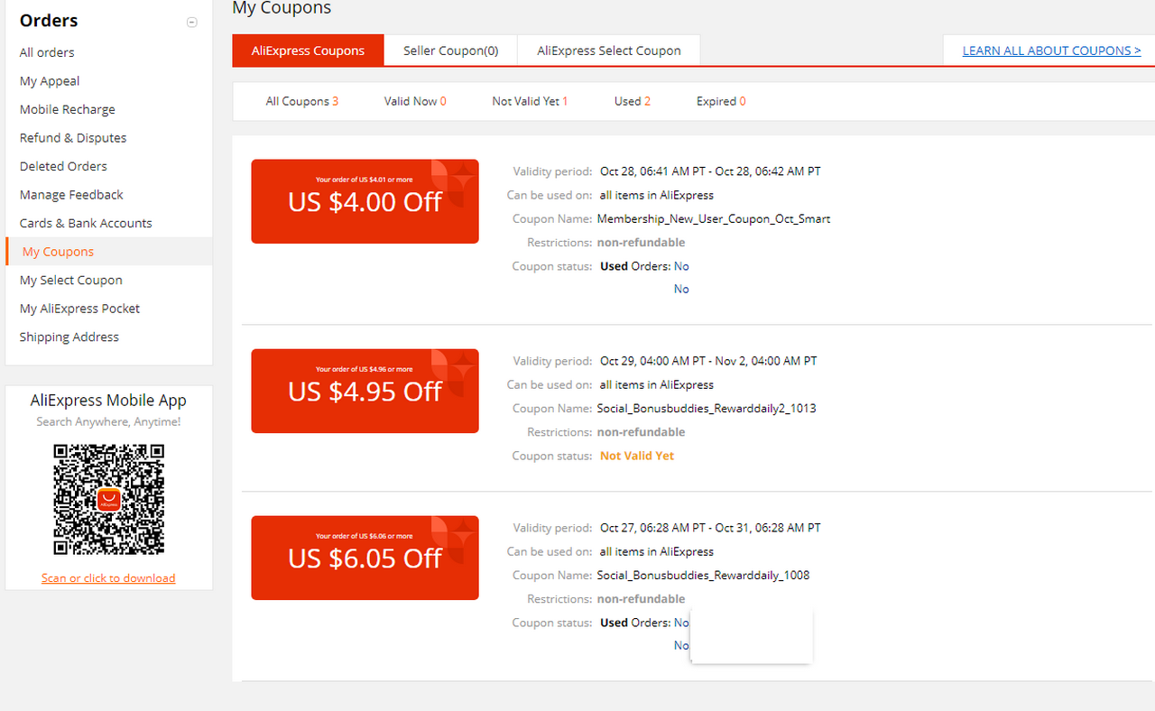Image resolution: width=1155 pixels, height=711 pixels.
Task: Open My Appeal page
Action: pos(50,81)
